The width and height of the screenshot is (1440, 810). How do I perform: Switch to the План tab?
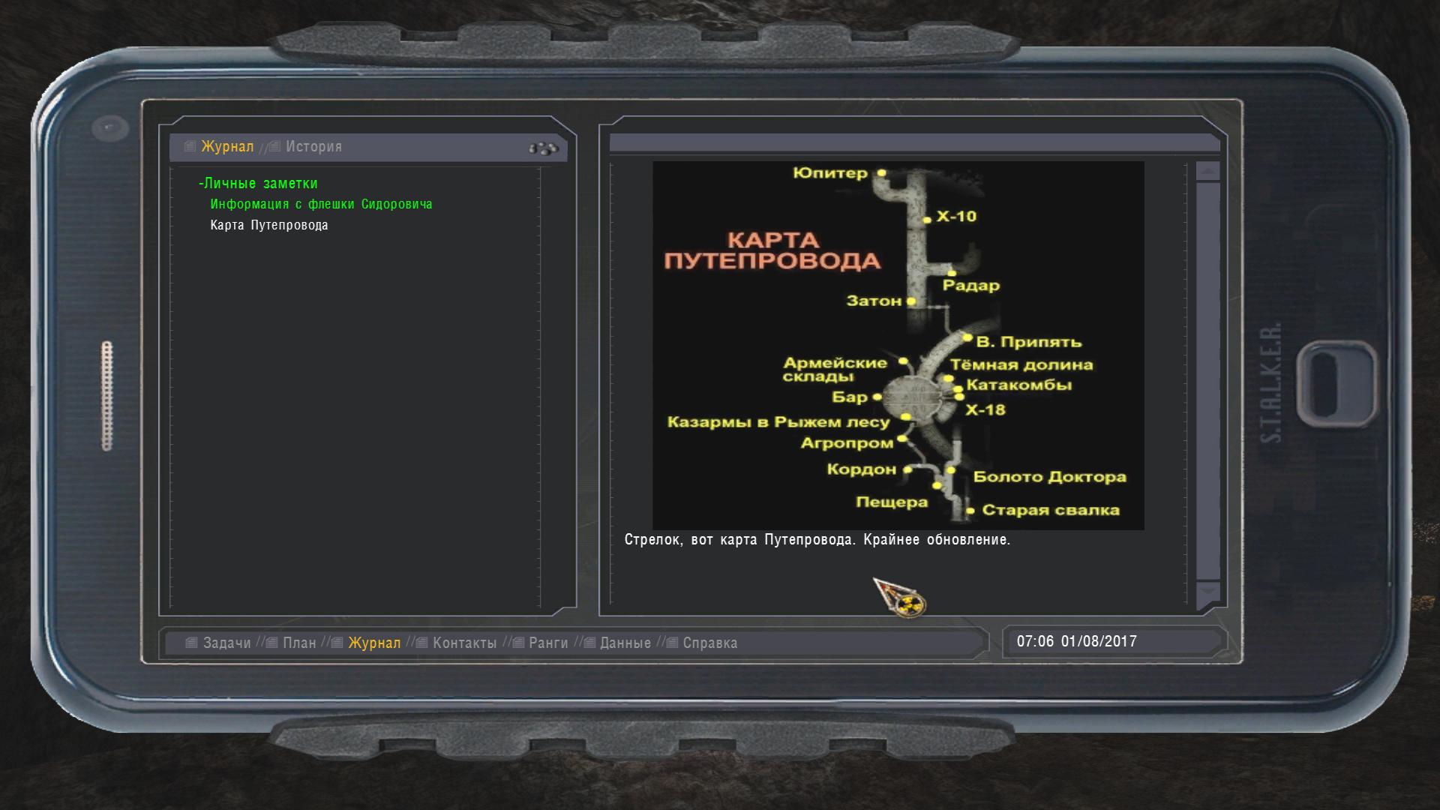(299, 643)
